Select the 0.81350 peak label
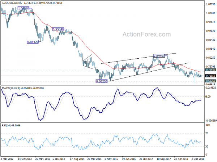Viewport: 217px width, 162px height. pyautogui.click(x=159, y=56)
